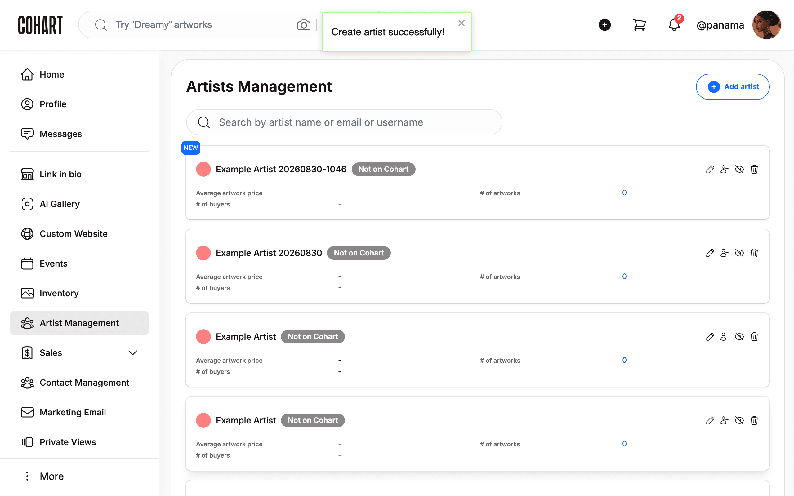794x496 pixels.
Task: Click the NEW badge on first card
Action: pos(191,148)
